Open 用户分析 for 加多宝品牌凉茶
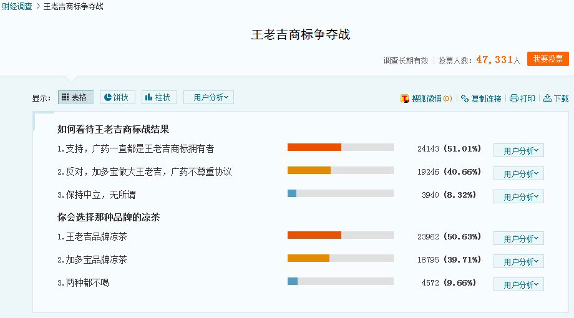This screenshot has height=318, width=574. click(518, 261)
